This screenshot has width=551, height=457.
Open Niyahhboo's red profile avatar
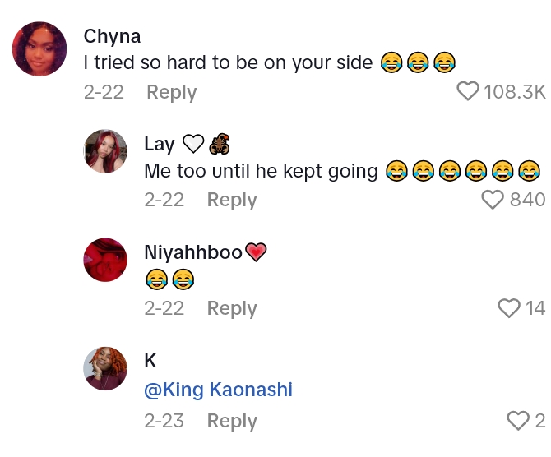coord(105,260)
